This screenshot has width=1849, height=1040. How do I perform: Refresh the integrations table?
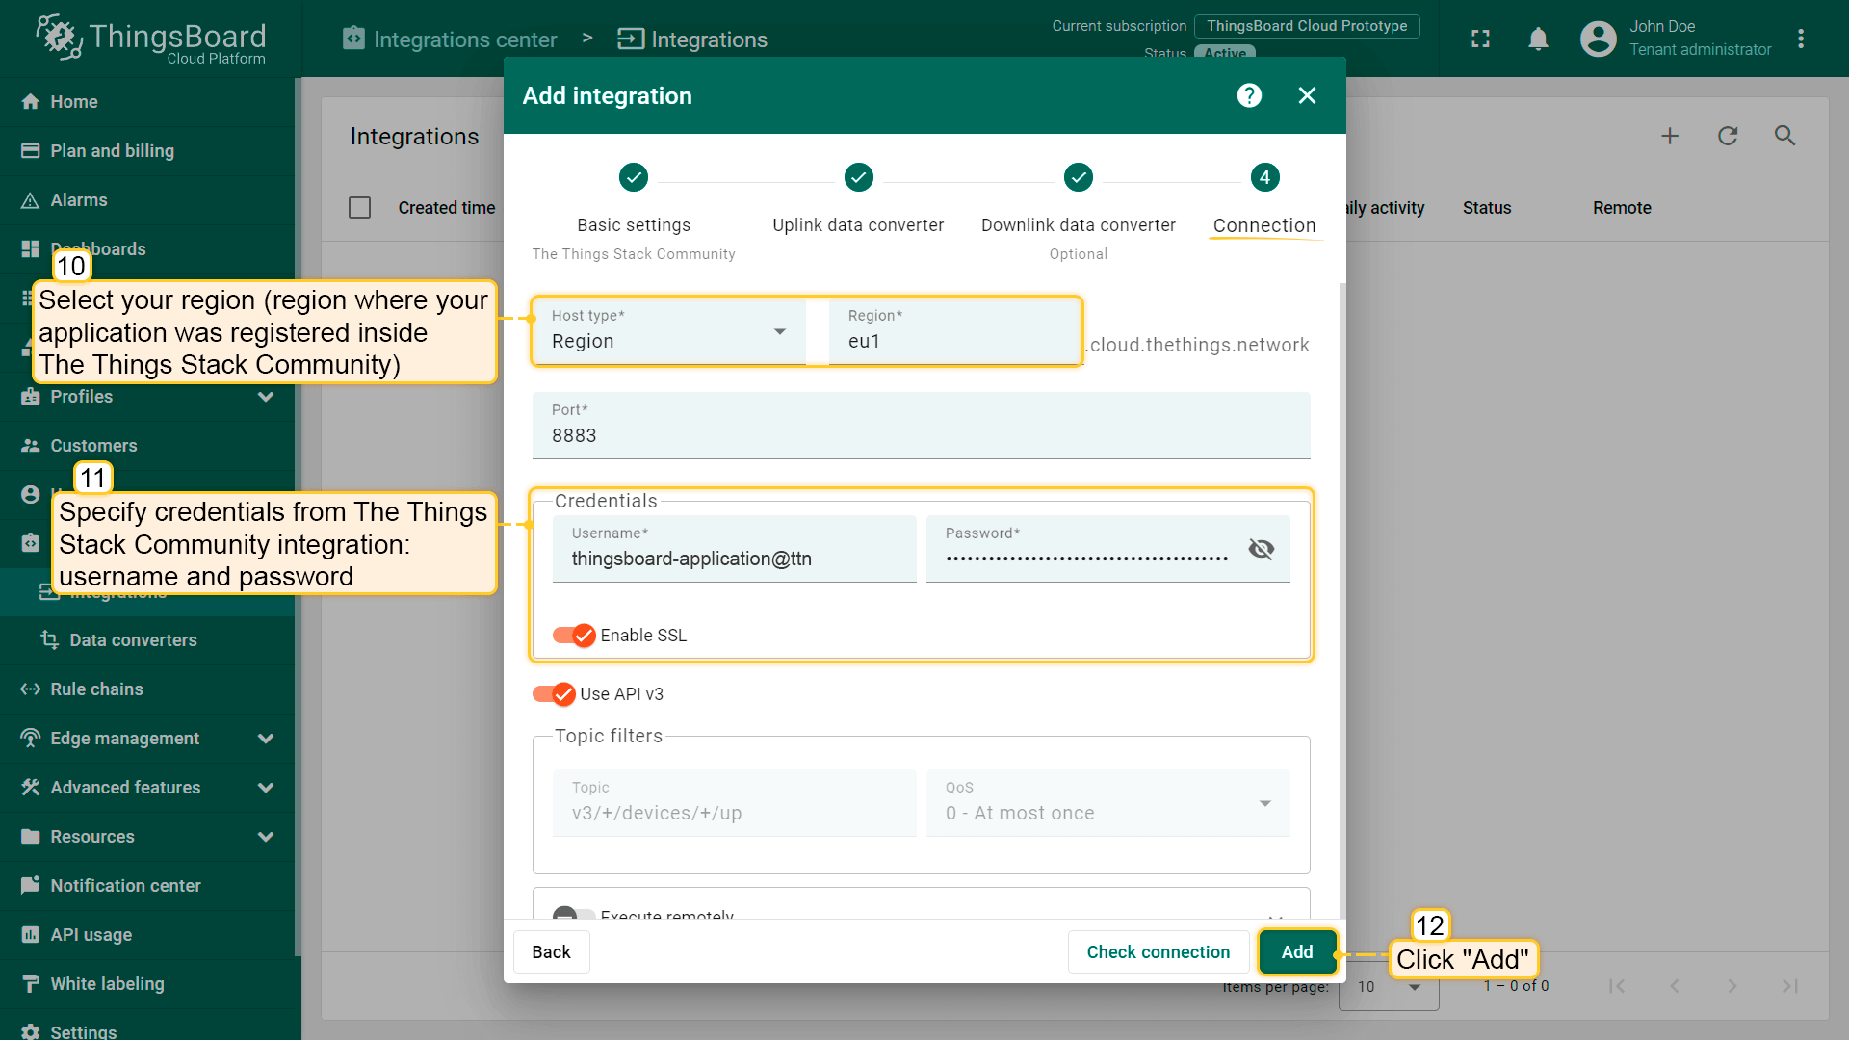1728,136
